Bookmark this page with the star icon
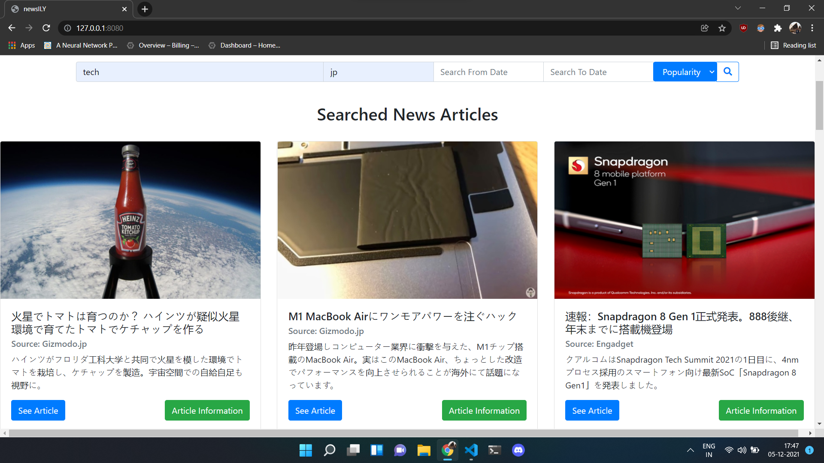 [722, 28]
